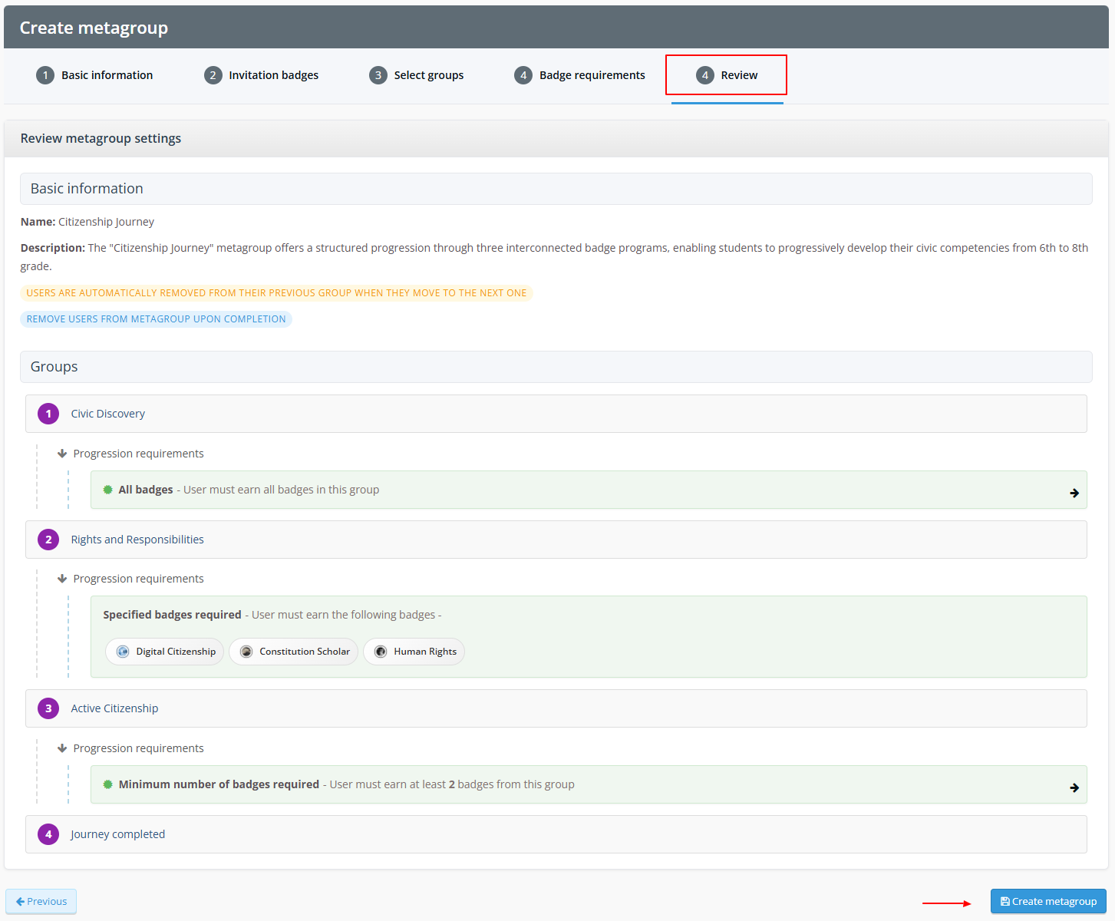Click step number 1 circle icon
The width and height of the screenshot is (1115, 921).
click(45, 75)
